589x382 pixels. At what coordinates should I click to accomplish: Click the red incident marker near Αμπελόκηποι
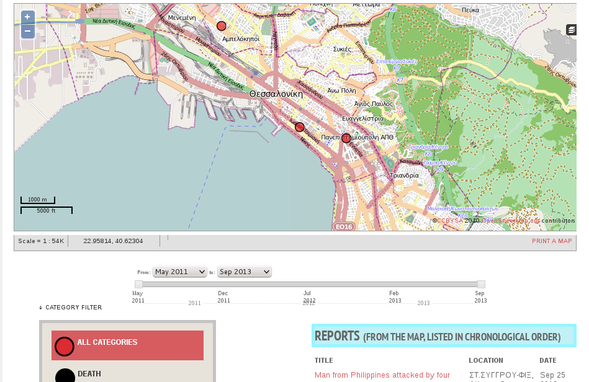222,26
